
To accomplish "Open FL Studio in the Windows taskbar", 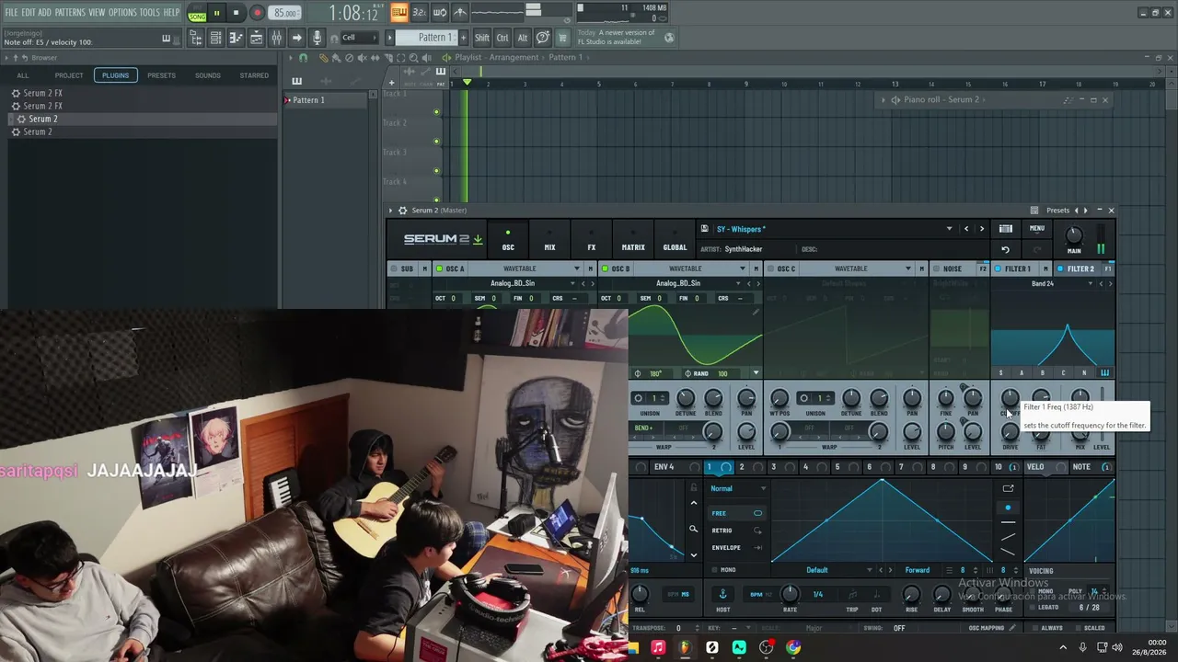I will (684, 648).
